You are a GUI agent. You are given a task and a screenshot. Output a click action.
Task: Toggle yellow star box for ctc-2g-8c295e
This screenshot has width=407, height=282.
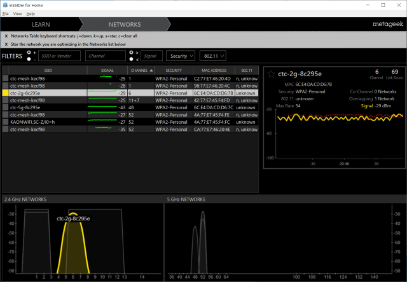pyautogui.click(x=5, y=93)
